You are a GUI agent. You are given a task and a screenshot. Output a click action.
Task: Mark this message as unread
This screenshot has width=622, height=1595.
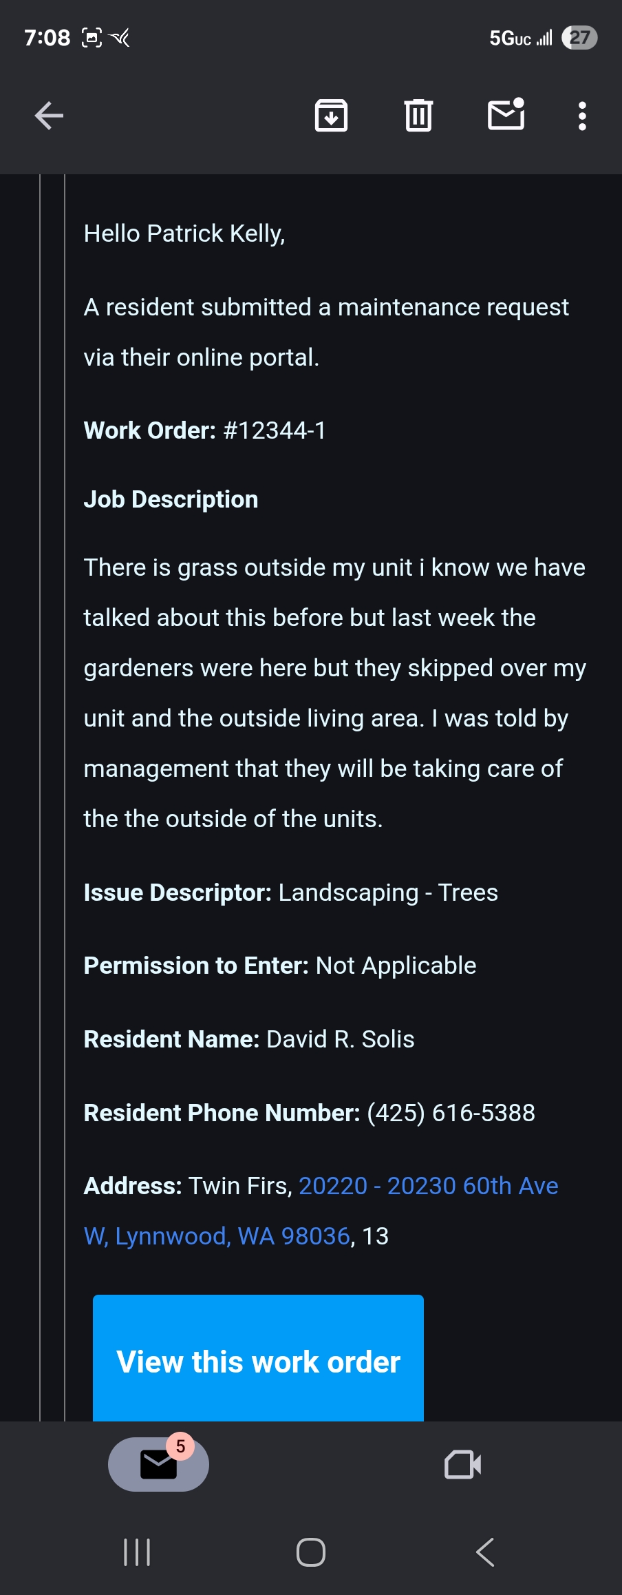[506, 114]
